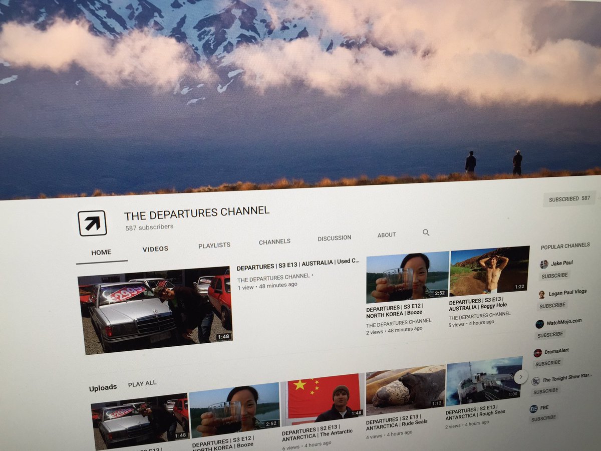This screenshot has width=601, height=451.
Task: Click the Uploads section heading
Action: click(103, 387)
